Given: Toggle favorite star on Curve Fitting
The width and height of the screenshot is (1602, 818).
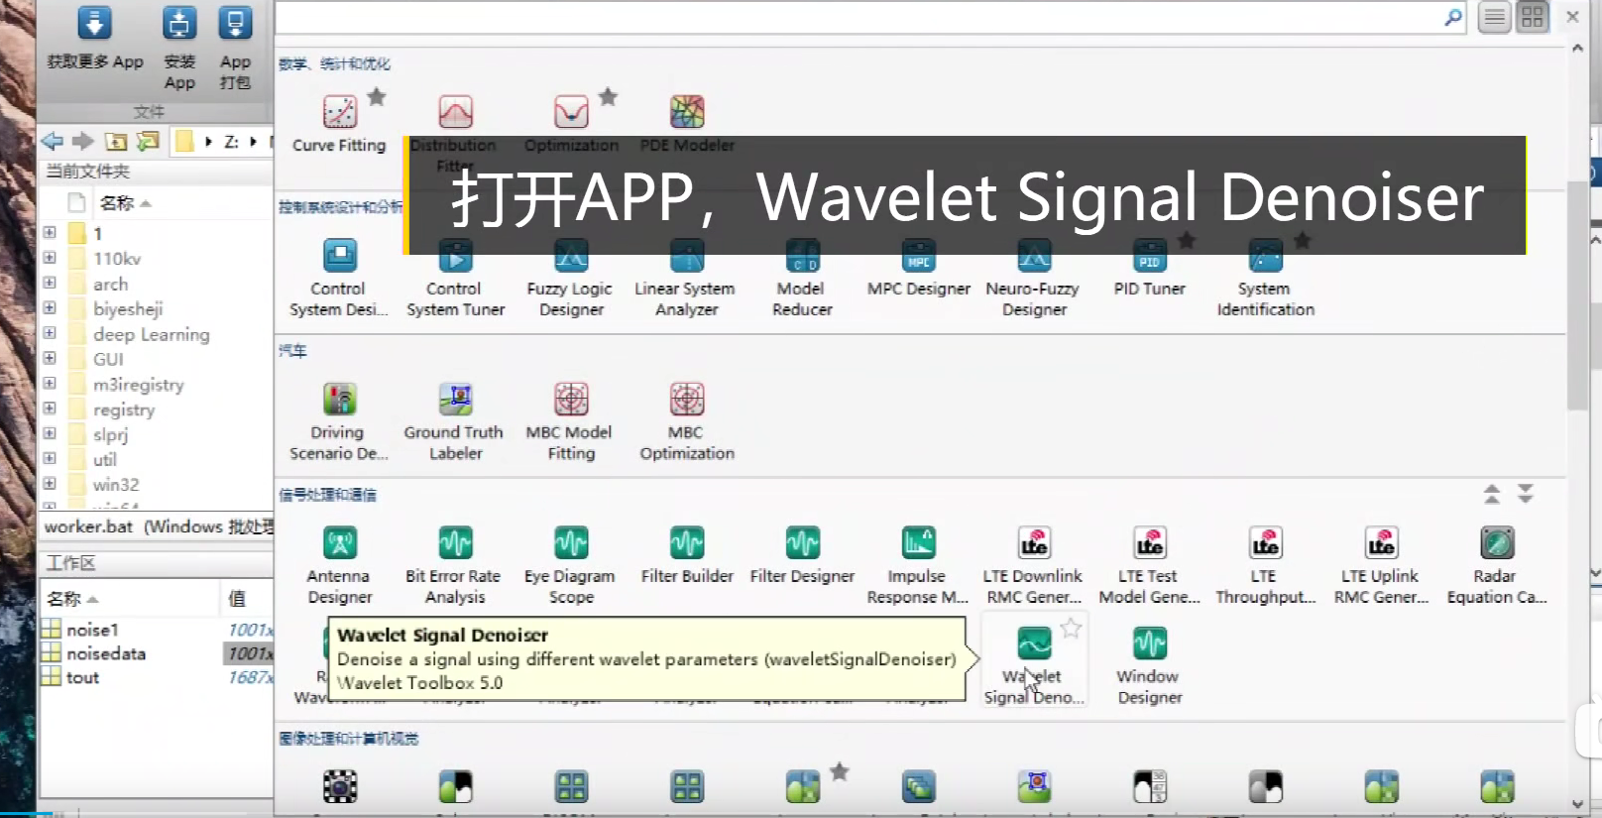Looking at the screenshot, I should click(x=377, y=96).
